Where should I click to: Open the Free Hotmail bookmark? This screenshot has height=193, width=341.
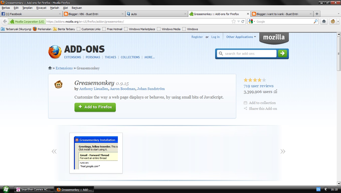(x=112, y=29)
